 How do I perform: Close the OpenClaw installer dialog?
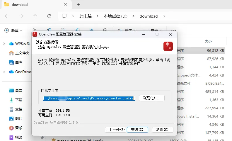click(170, 34)
